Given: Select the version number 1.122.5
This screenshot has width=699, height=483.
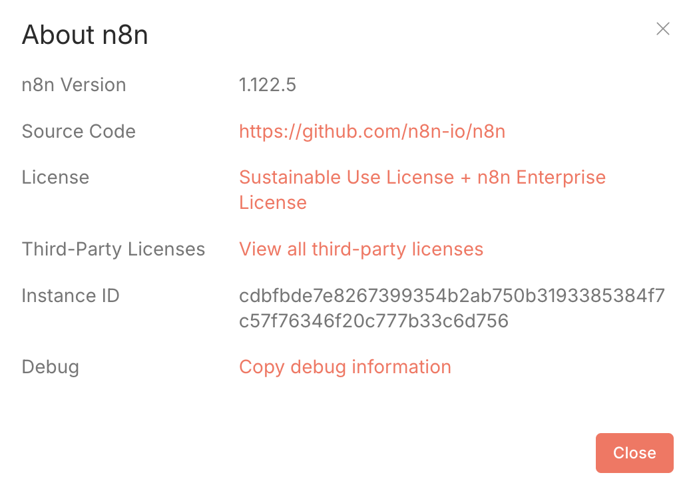Looking at the screenshot, I should tap(268, 85).
